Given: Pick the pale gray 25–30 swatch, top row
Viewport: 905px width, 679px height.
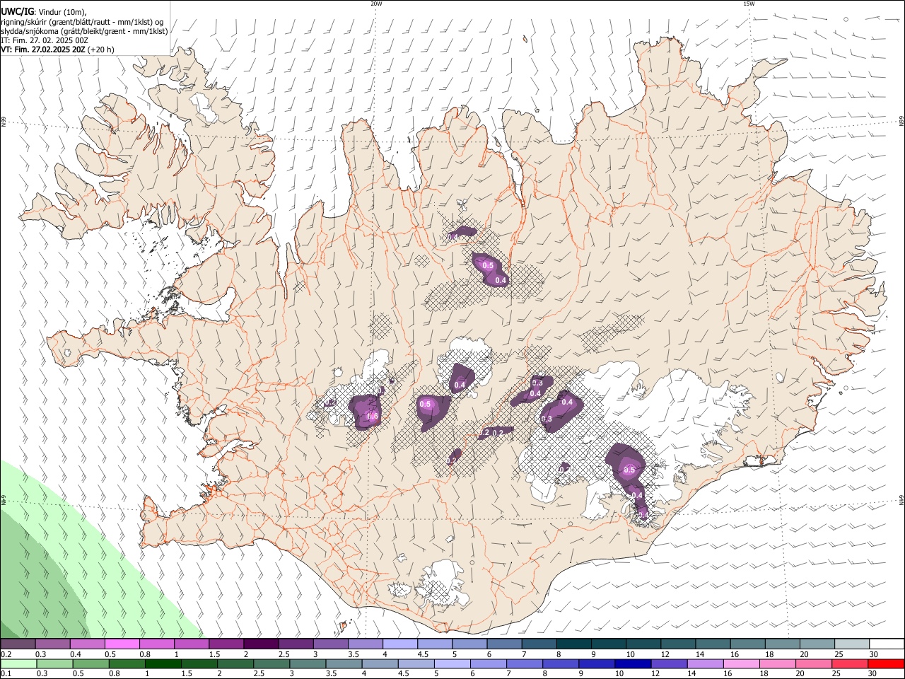Looking at the screenshot, I should click(x=852, y=644).
